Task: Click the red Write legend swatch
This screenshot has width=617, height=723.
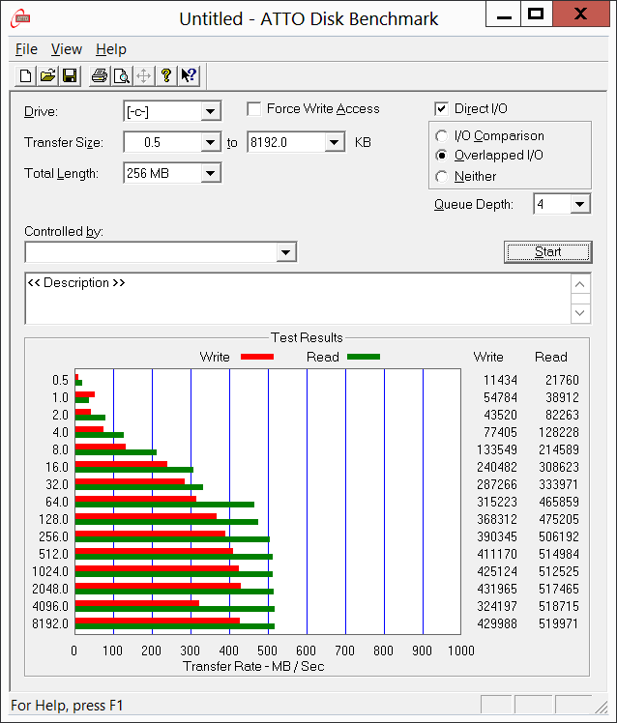Action: point(257,357)
